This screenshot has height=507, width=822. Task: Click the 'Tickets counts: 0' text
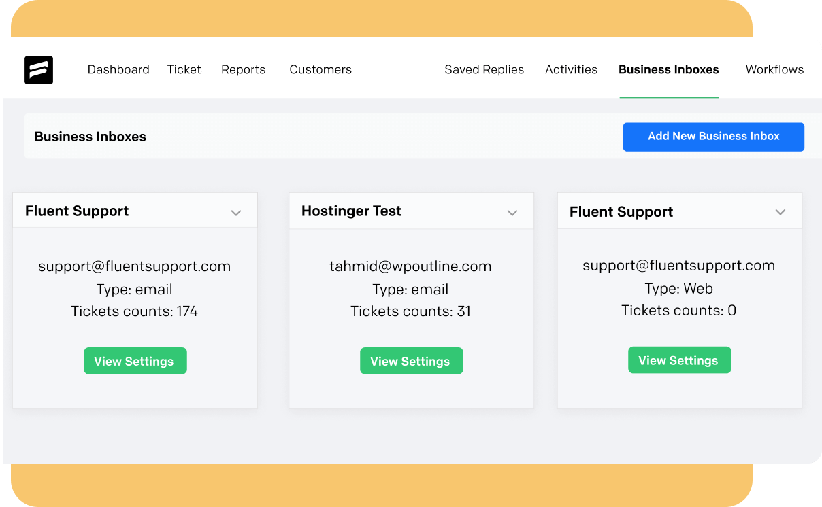click(678, 311)
